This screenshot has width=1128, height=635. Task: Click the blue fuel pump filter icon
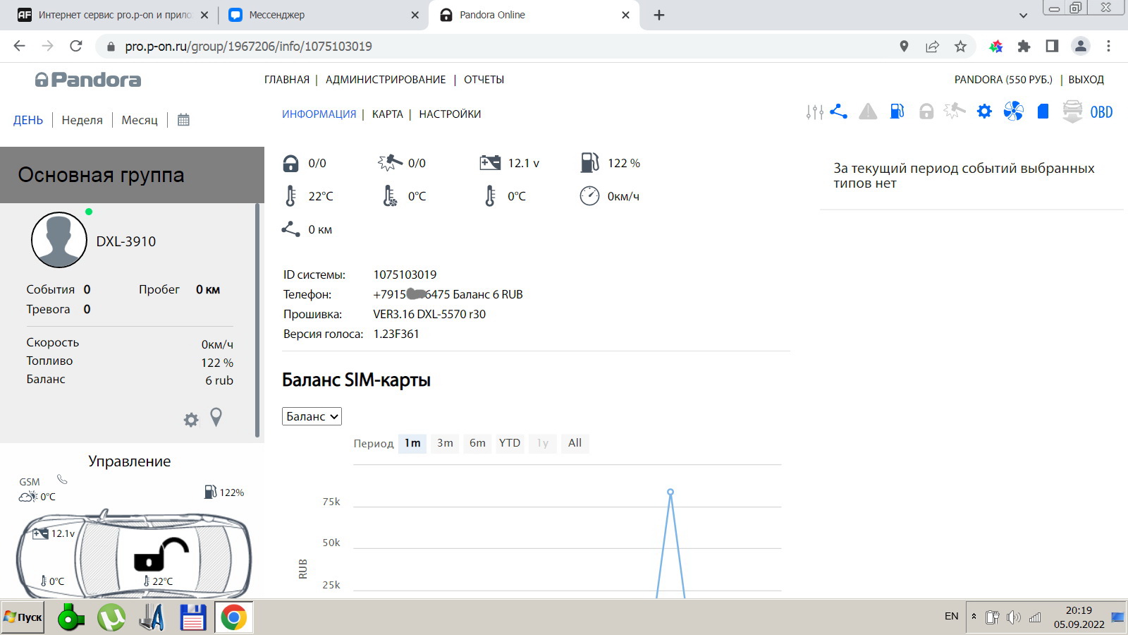pos(897,111)
